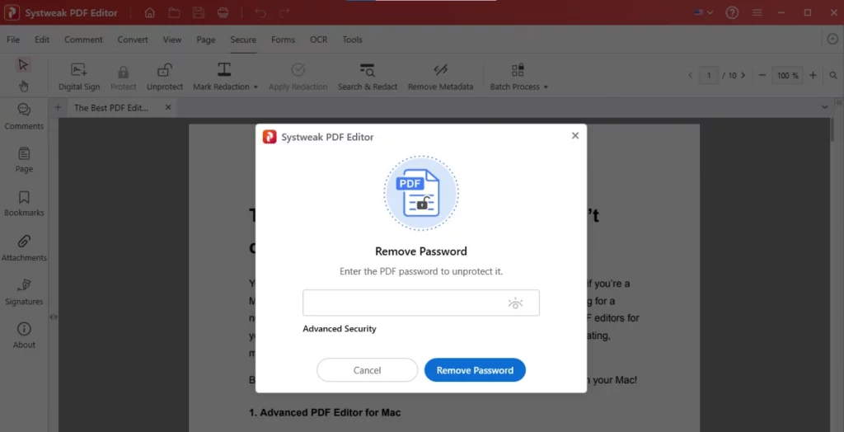Click the Unprotect tool
The width and height of the screenshot is (844, 432).
(x=165, y=77)
